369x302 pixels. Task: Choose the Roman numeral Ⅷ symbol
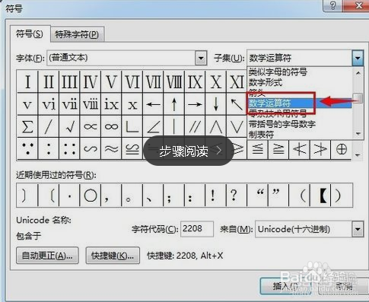(x=174, y=81)
